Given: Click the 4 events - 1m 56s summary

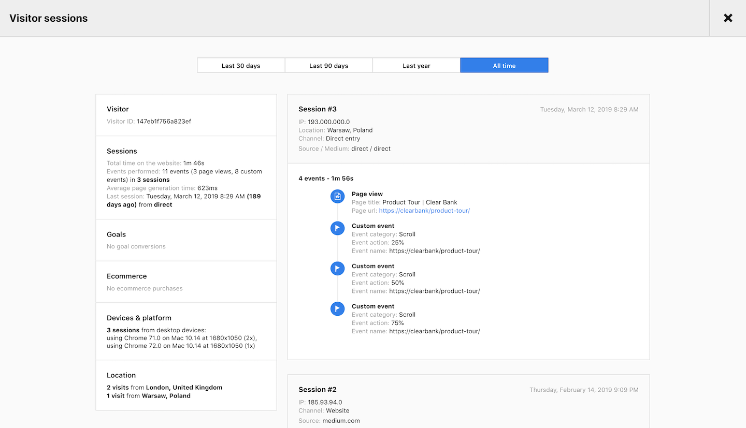Looking at the screenshot, I should click(326, 179).
